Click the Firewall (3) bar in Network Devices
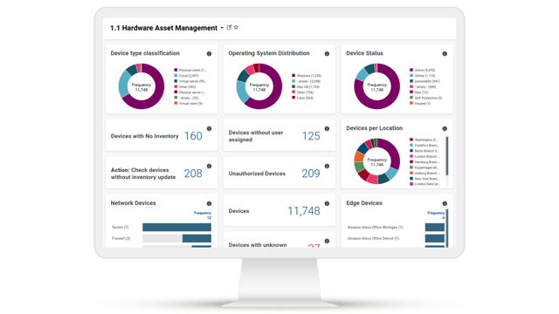The width and height of the screenshot is (559, 314). [x=197, y=238]
